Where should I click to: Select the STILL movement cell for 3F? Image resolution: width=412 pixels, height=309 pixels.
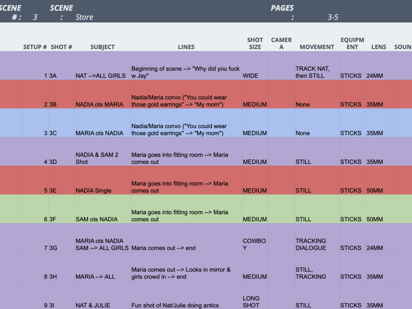point(317,208)
